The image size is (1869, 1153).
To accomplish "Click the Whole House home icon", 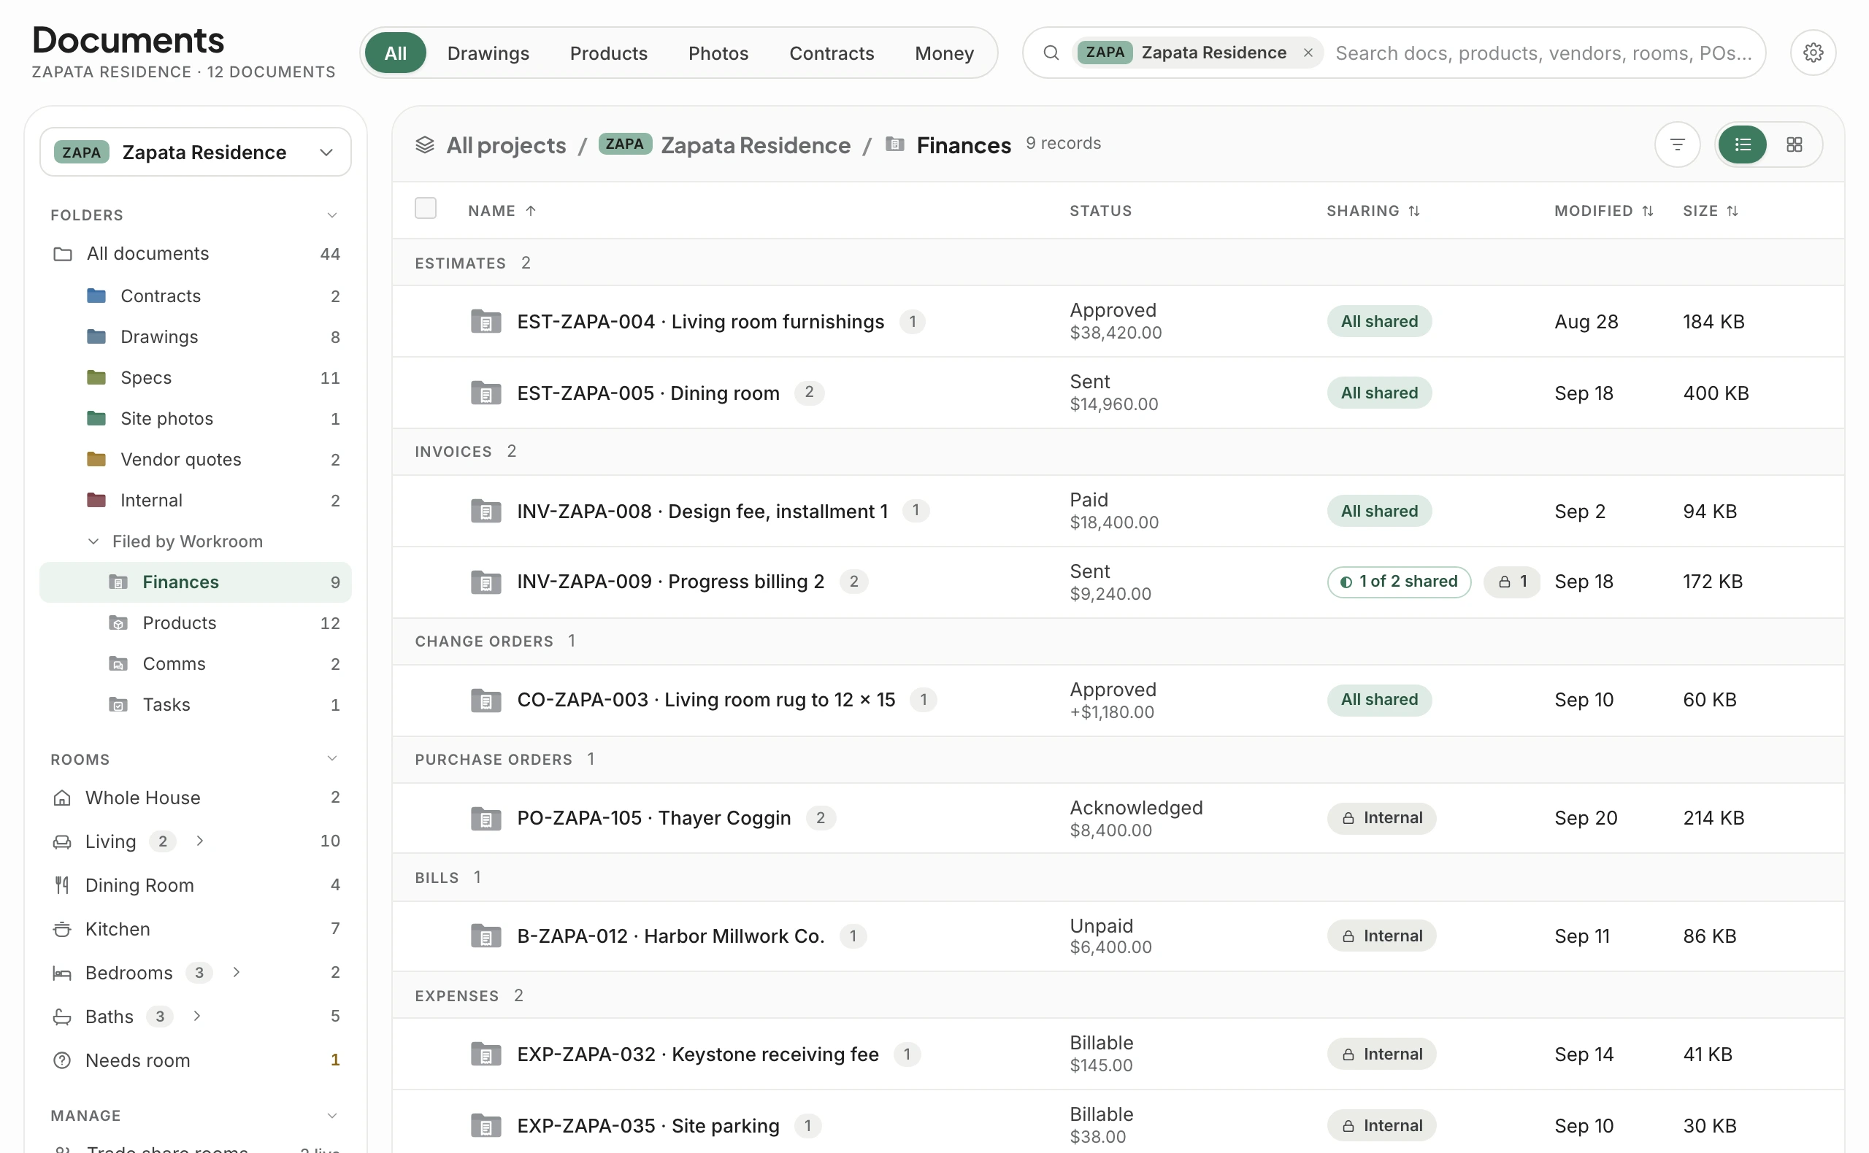I will point(62,798).
